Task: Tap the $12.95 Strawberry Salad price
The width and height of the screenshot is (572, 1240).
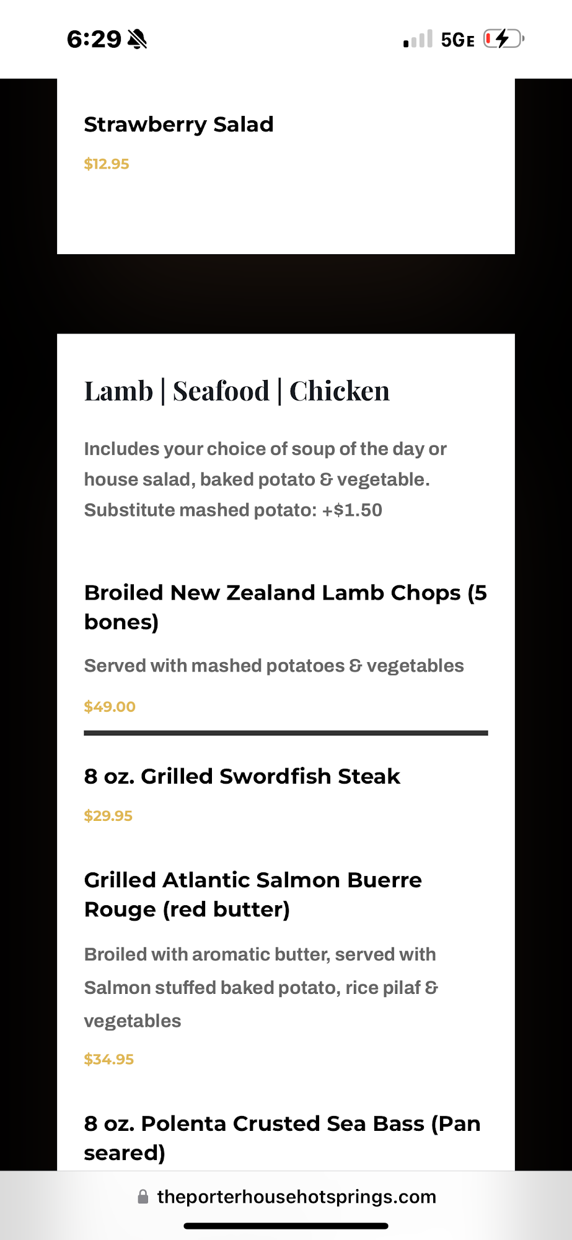Action: [107, 164]
